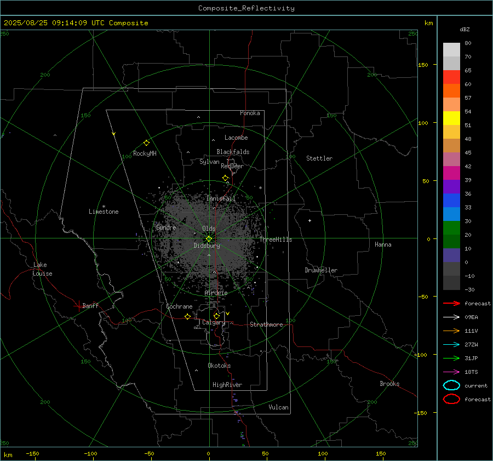The image size is (493, 461).
Task: Click the Okotoks city label
Action: click(x=219, y=365)
